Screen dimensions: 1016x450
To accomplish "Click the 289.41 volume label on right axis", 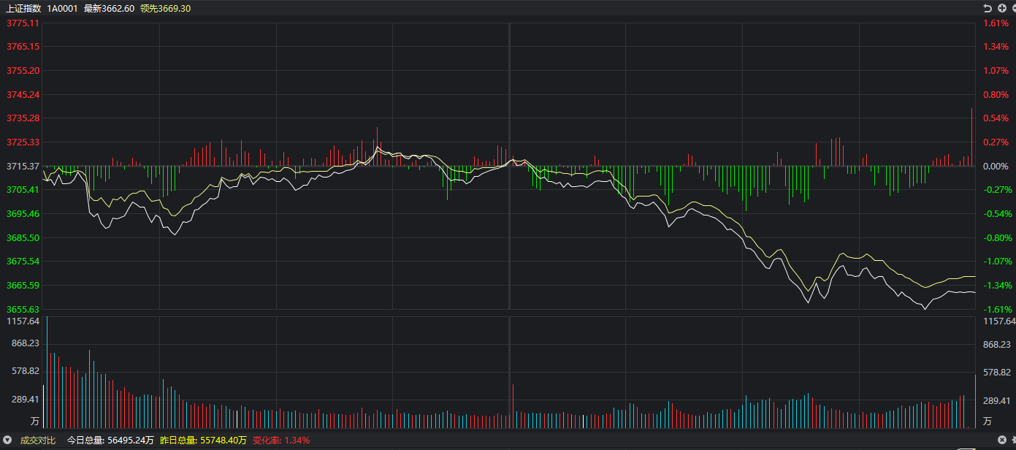I will click(997, 400).
